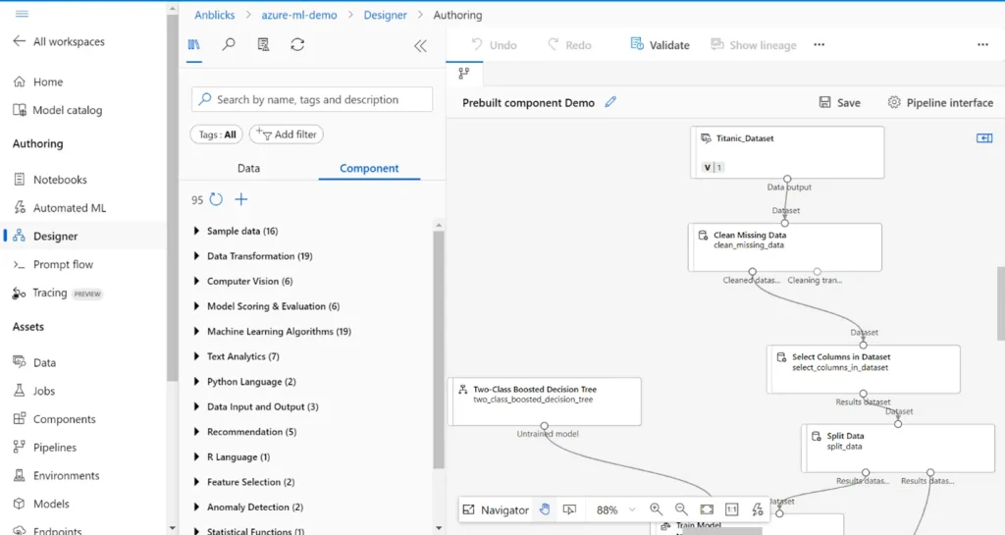Enable the hand pan mode tool
1005x535 pixels.
[x=545, y=509]
